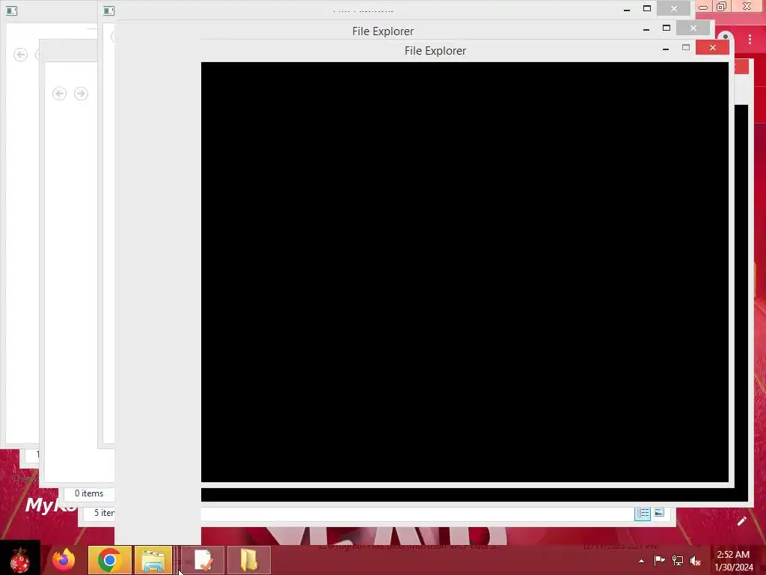Open the network tray icon

pos(678,560)
